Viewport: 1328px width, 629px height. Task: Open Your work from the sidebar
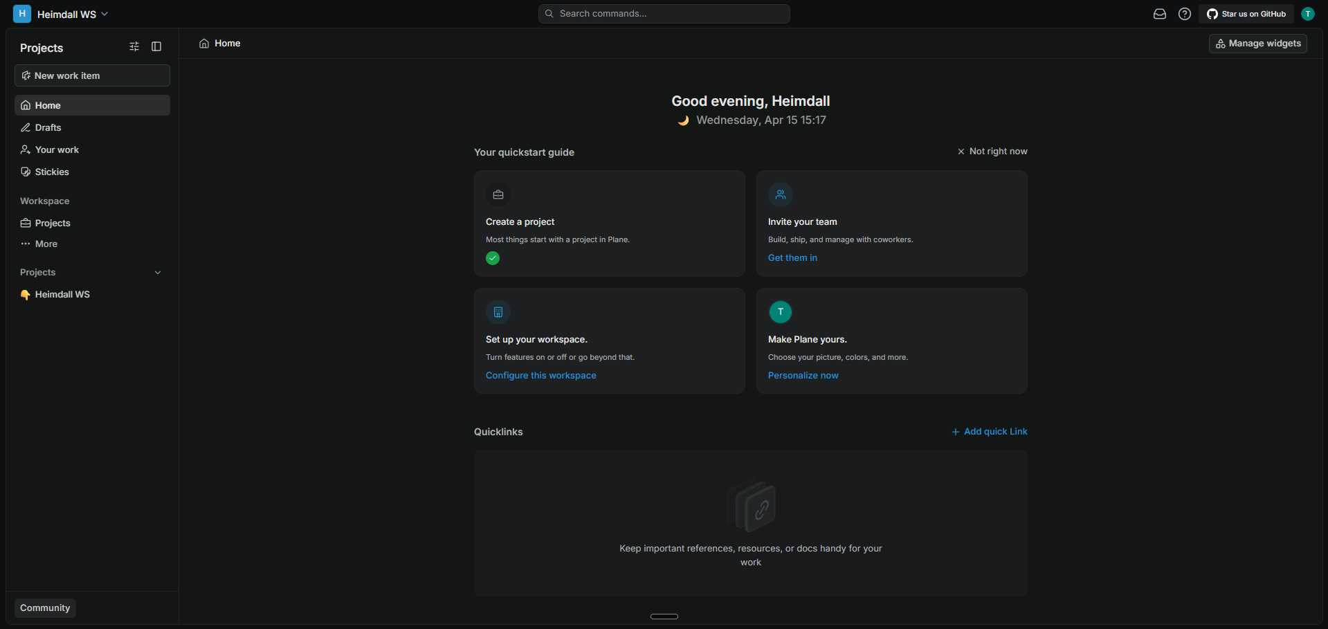coord(56,149)
